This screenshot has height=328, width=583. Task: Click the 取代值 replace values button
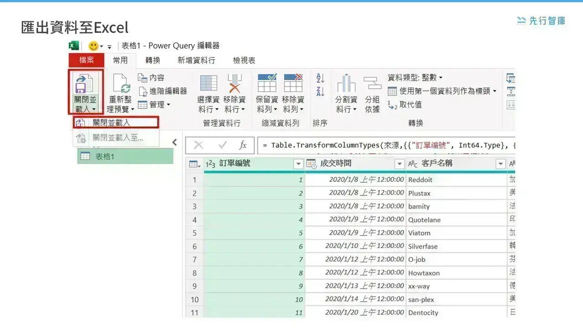tap(404, 105)
